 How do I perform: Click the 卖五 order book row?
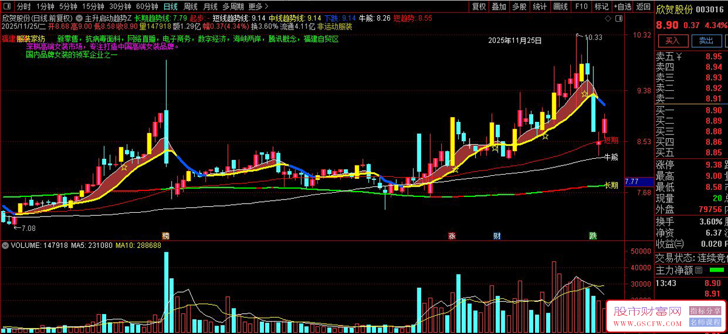pos(692,57)
